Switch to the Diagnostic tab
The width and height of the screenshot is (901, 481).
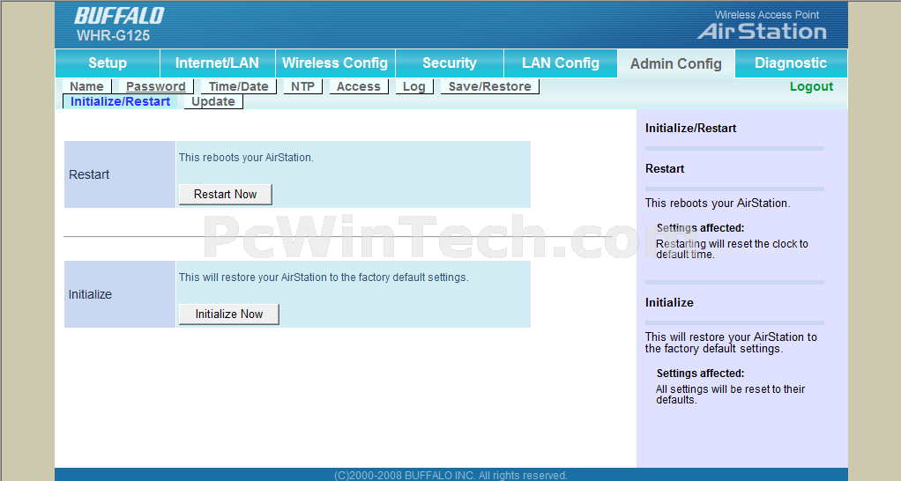click(791, 63)
